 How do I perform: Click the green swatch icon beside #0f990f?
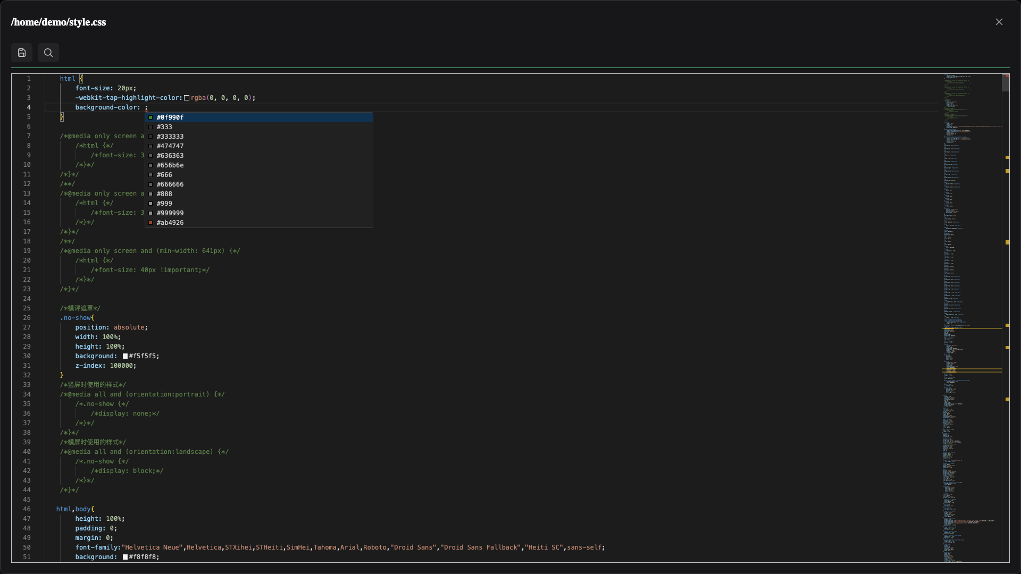pyautogui.click(x=150, y=117)
